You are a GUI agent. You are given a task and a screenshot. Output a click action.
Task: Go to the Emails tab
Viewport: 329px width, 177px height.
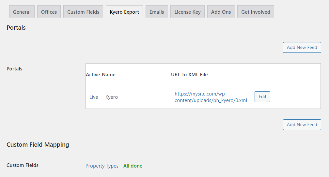157,12
